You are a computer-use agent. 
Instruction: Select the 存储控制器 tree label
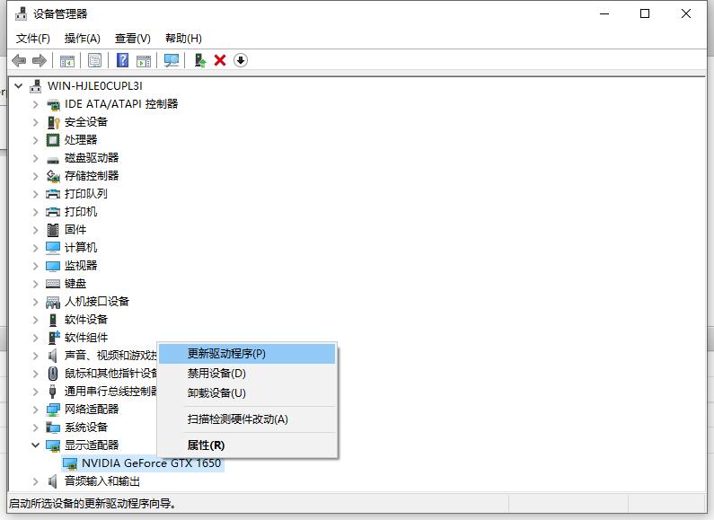[92, 176]
